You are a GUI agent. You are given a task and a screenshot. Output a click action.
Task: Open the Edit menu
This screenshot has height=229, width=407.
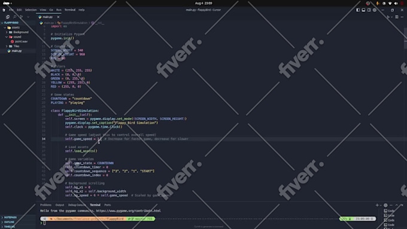[19, 10]
